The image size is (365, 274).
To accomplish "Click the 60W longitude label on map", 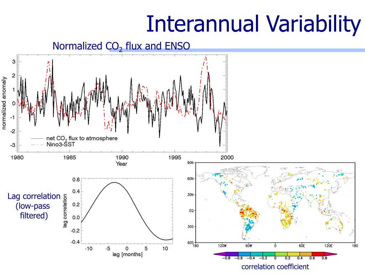I will click(248, 246).
